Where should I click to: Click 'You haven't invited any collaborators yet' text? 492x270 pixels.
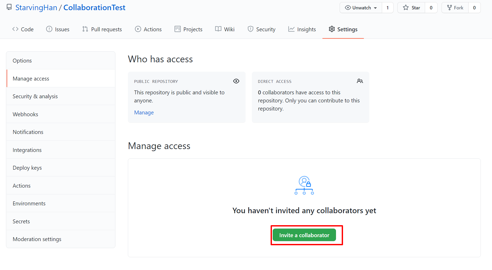(x=304, y=211)
